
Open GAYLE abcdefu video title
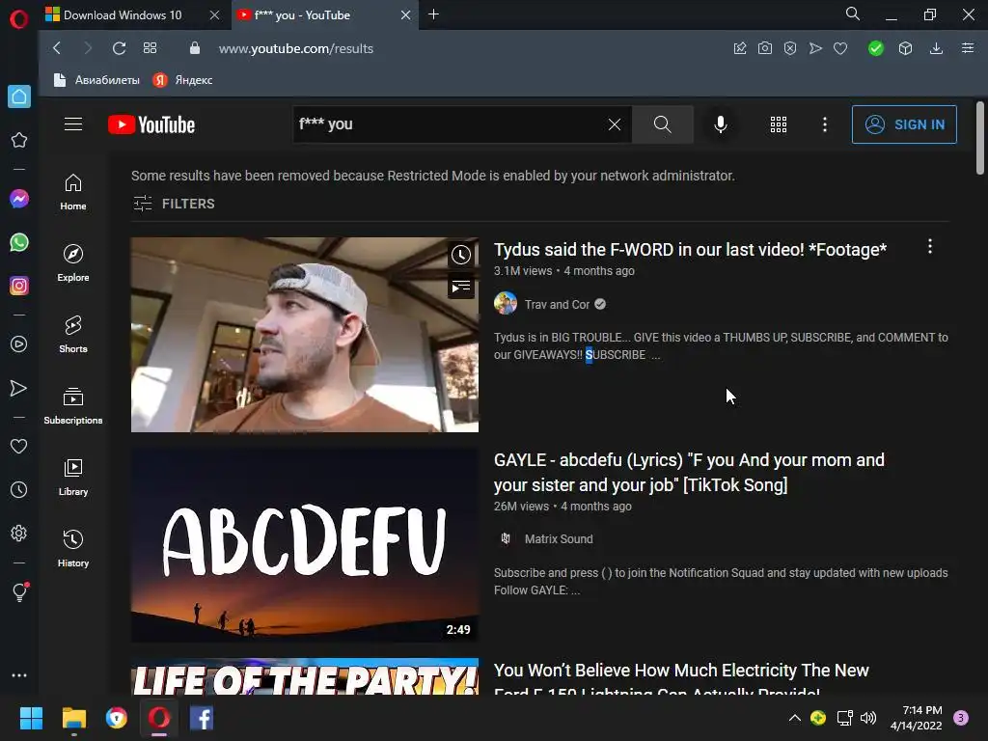[689, 473]
